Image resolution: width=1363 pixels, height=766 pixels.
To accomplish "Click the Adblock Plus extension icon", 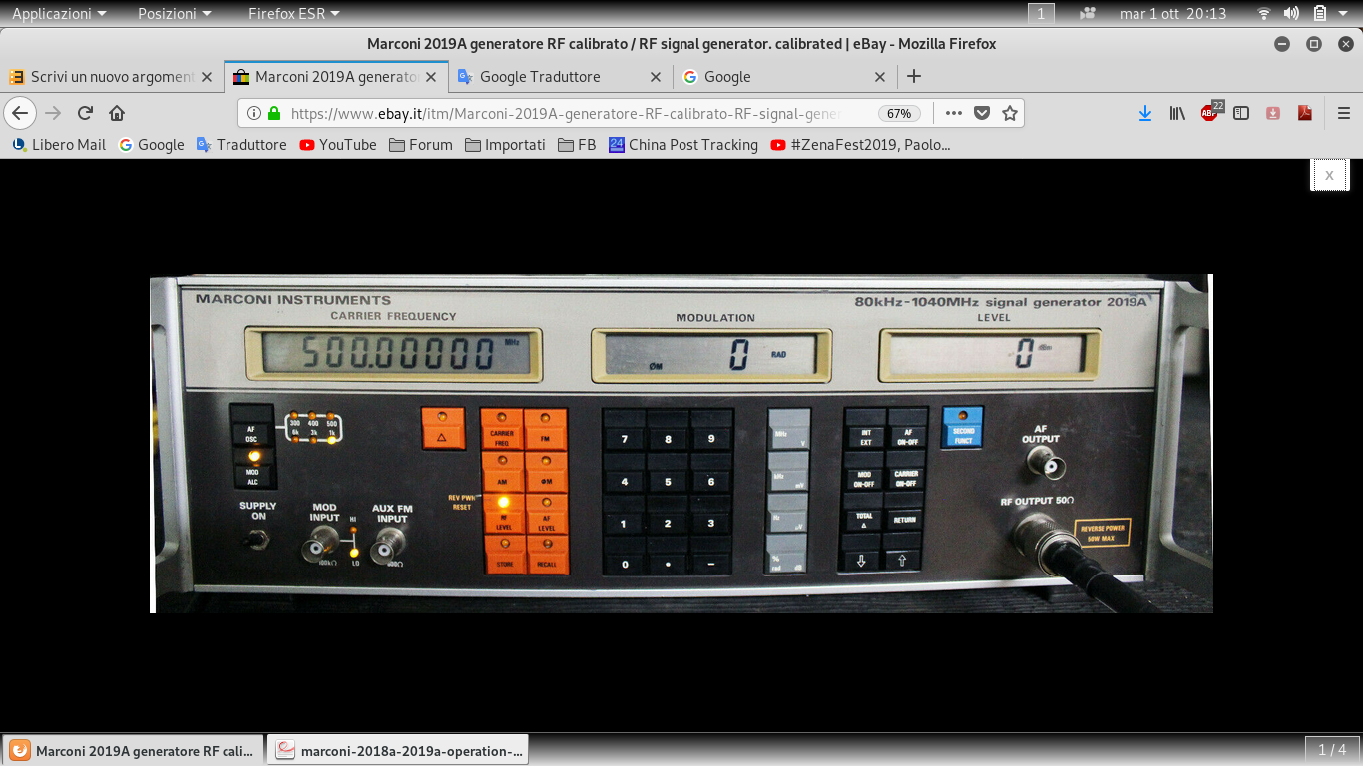I will pyautogui.click(x=1209, y=113).
